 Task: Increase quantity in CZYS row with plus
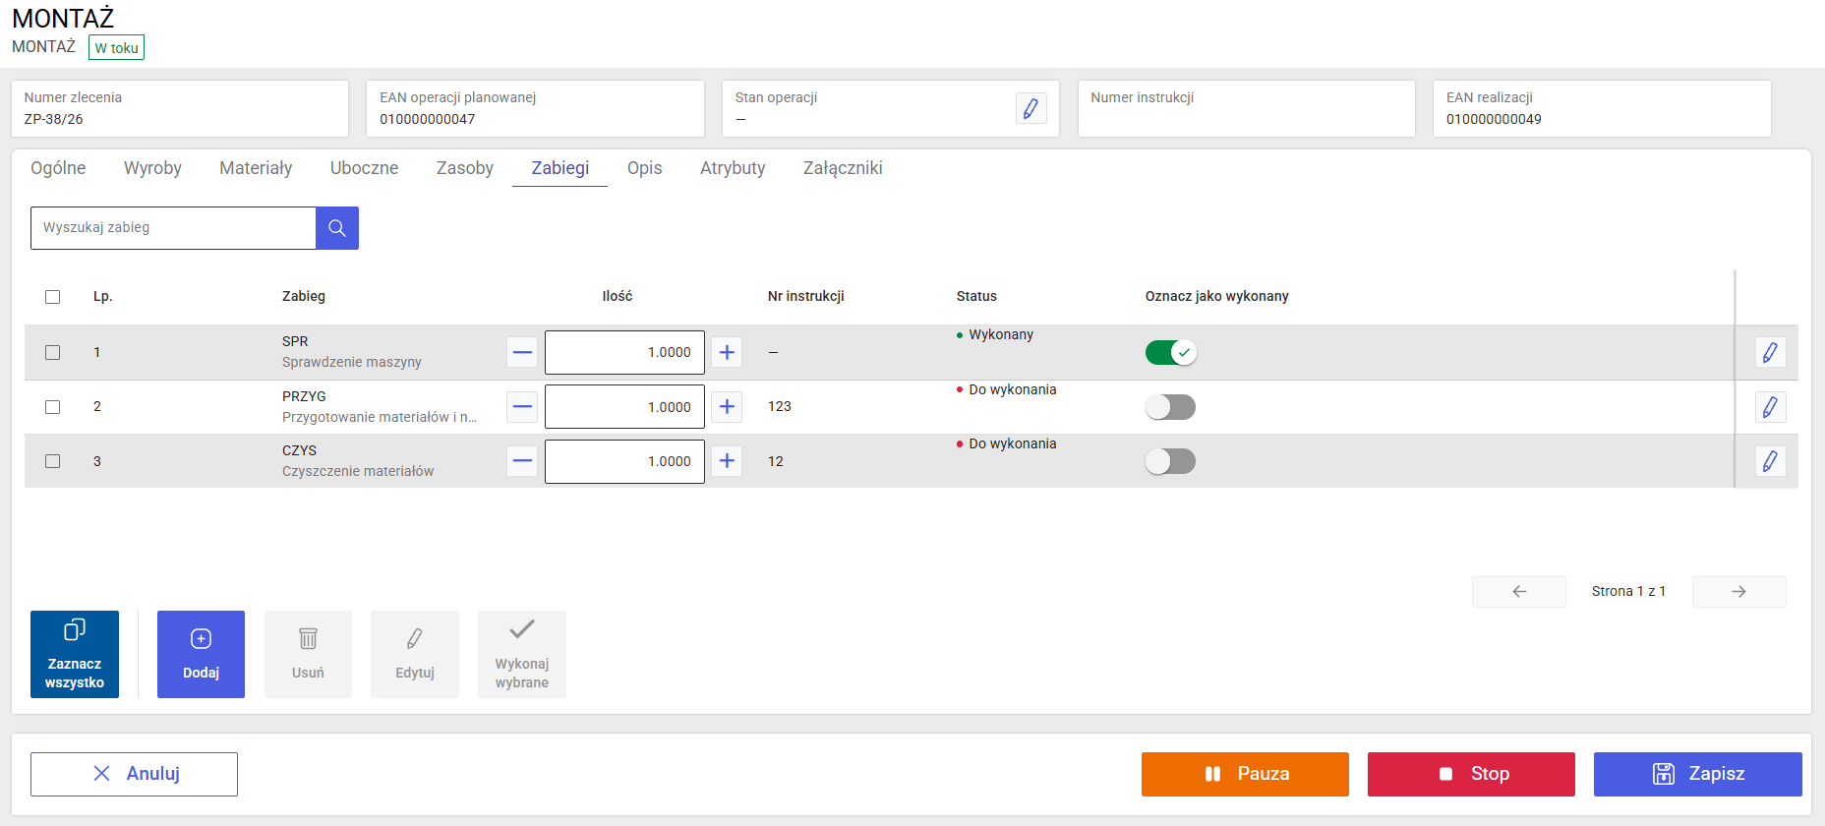727,461
